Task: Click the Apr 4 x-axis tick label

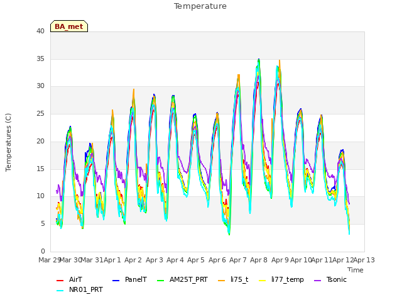Action: 175,260
